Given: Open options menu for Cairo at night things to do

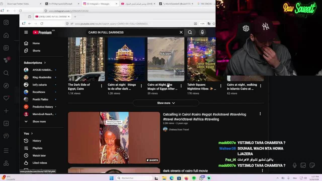Looking at the screenshot, I should (141, 86).
